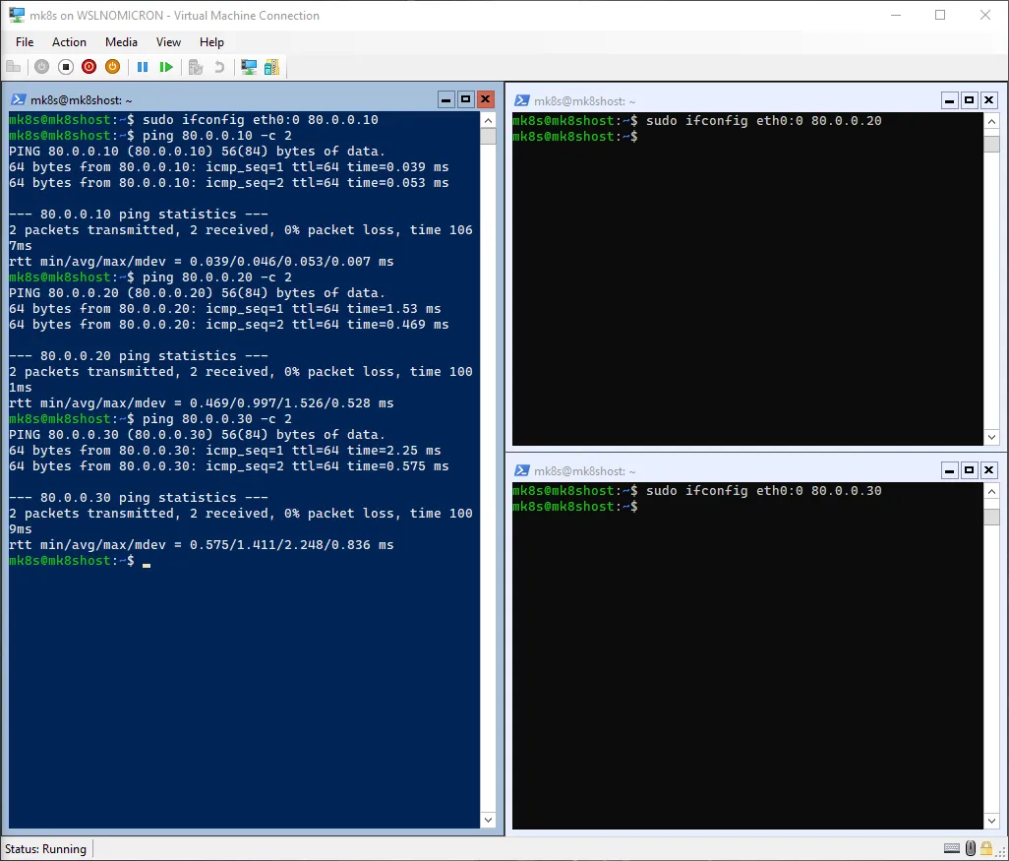Click scroll-down arrow of top-right terminal
The height and width of the screenshot is (861, 1009).
(x=991, y=437)
